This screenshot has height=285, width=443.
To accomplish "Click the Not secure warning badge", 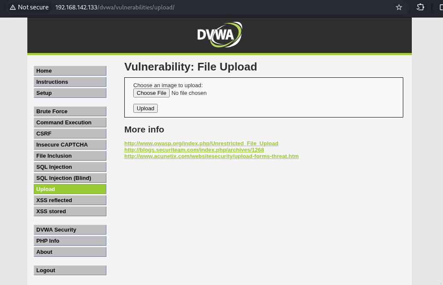I will point(29,7).
